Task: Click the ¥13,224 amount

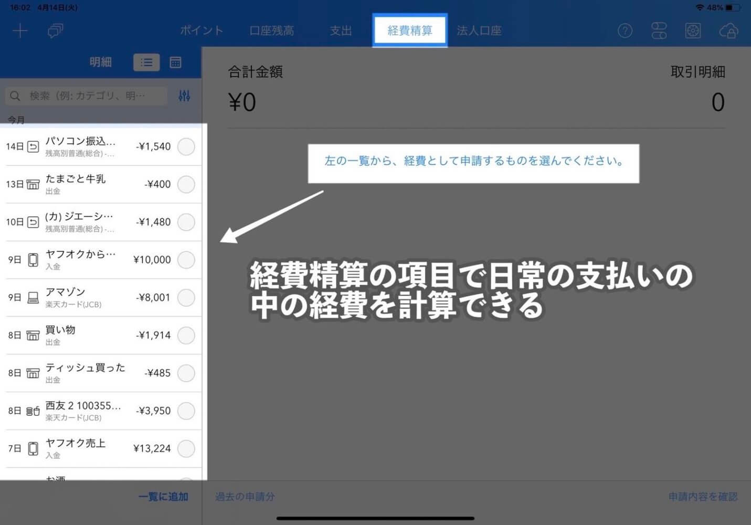Action: (x=152, y=448)
